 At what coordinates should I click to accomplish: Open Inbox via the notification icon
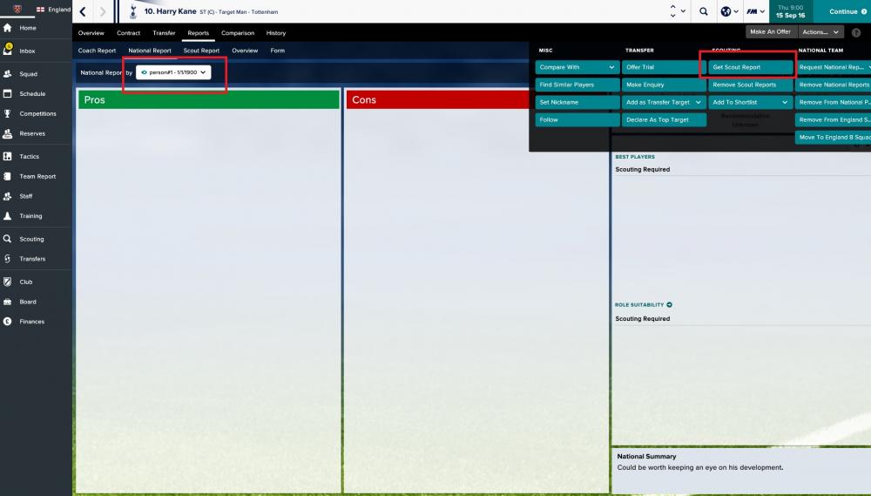coord(8,51)
